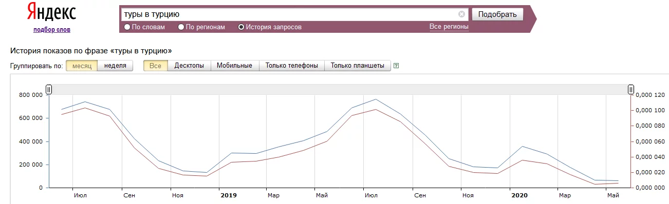Open the help question mark icon
Viewport: 669px width, 204px height.
(396, 66)
